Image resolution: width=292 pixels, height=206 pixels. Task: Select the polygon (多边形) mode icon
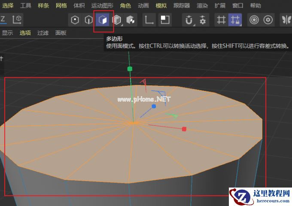coord(103,20)
